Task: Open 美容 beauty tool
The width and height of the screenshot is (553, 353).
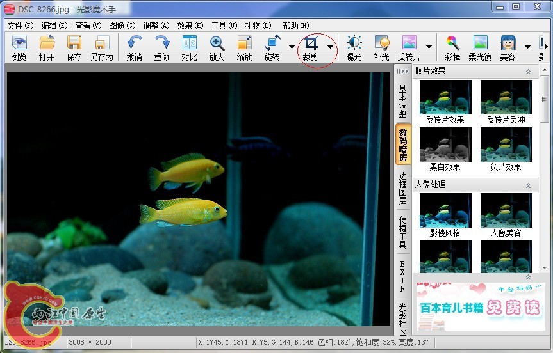Action: click(x=508, y=48)
